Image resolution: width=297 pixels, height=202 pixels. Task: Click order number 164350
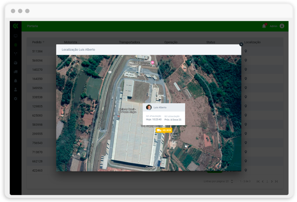37,79
